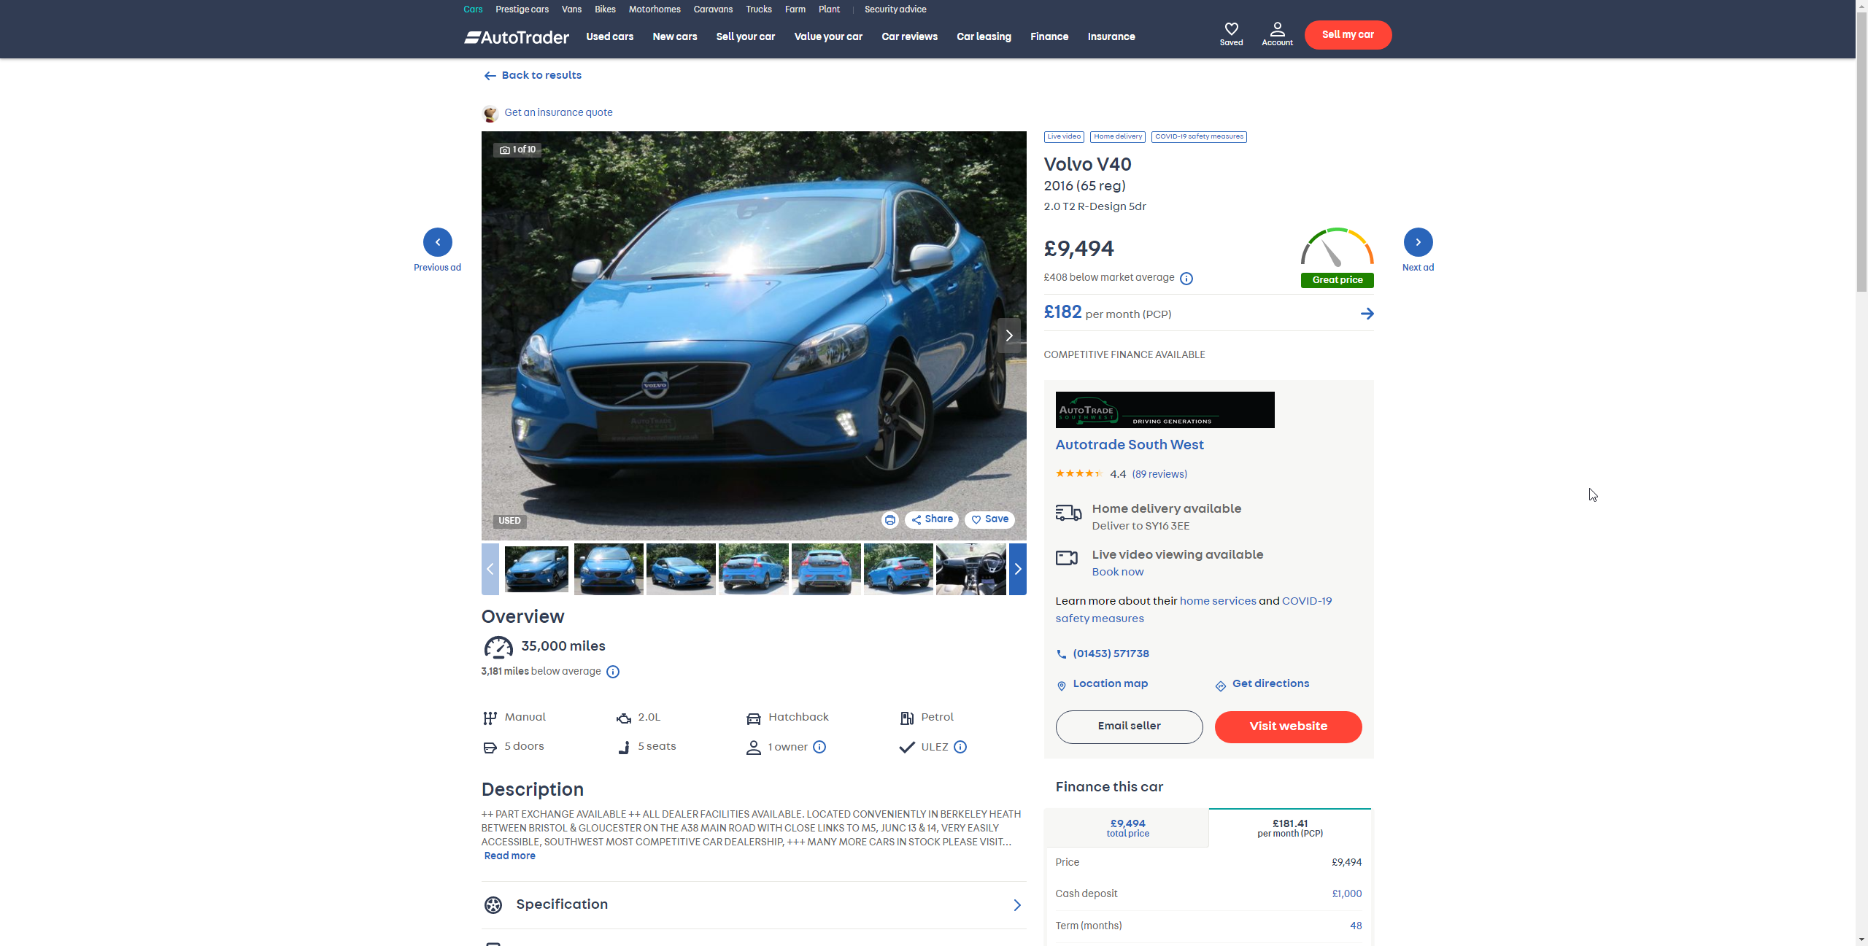Open the Insurance menu
Viewport: 1868px width, 946px height.
pos(1111,36)
